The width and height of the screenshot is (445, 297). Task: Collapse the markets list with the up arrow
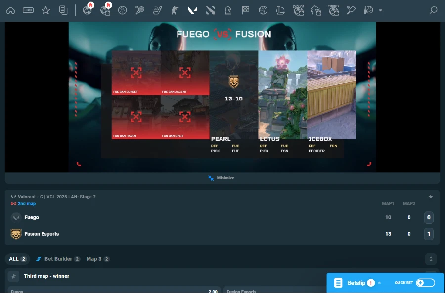click(x=430, y=258)
